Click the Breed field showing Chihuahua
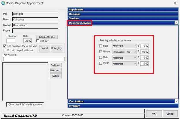 [x=35, y=19]
